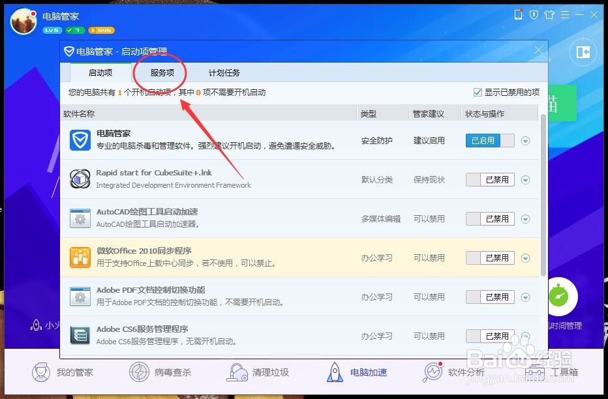Click the CubeSuite+ Rapid start icon

pyautogui.click(x=80, y=179)
